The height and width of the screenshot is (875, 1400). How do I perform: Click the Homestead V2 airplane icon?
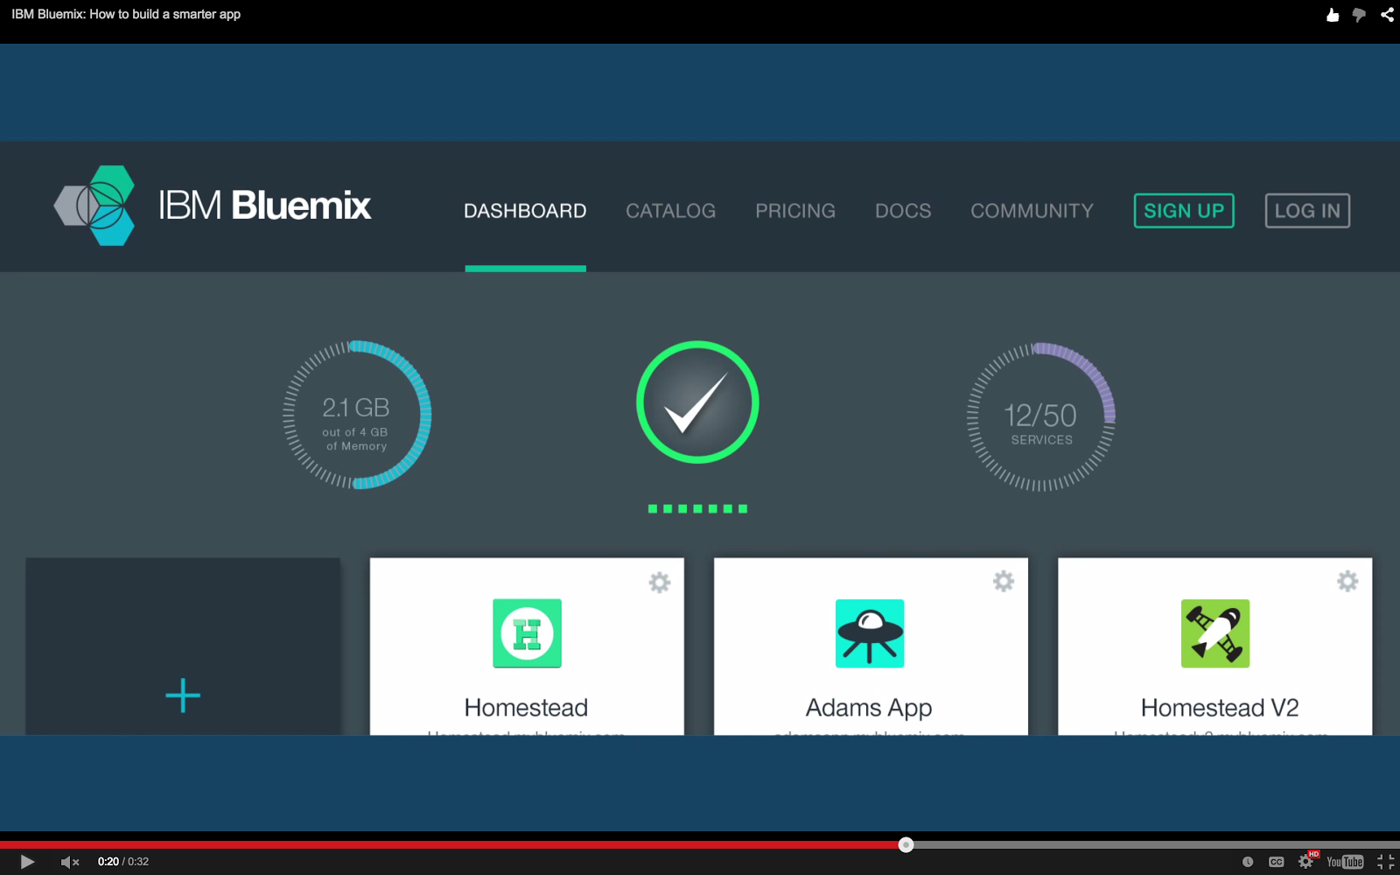point(1215,633)
